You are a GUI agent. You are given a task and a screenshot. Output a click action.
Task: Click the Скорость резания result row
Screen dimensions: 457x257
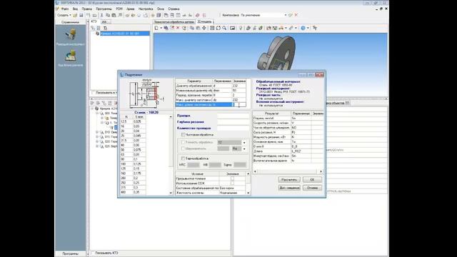[288, 123]
